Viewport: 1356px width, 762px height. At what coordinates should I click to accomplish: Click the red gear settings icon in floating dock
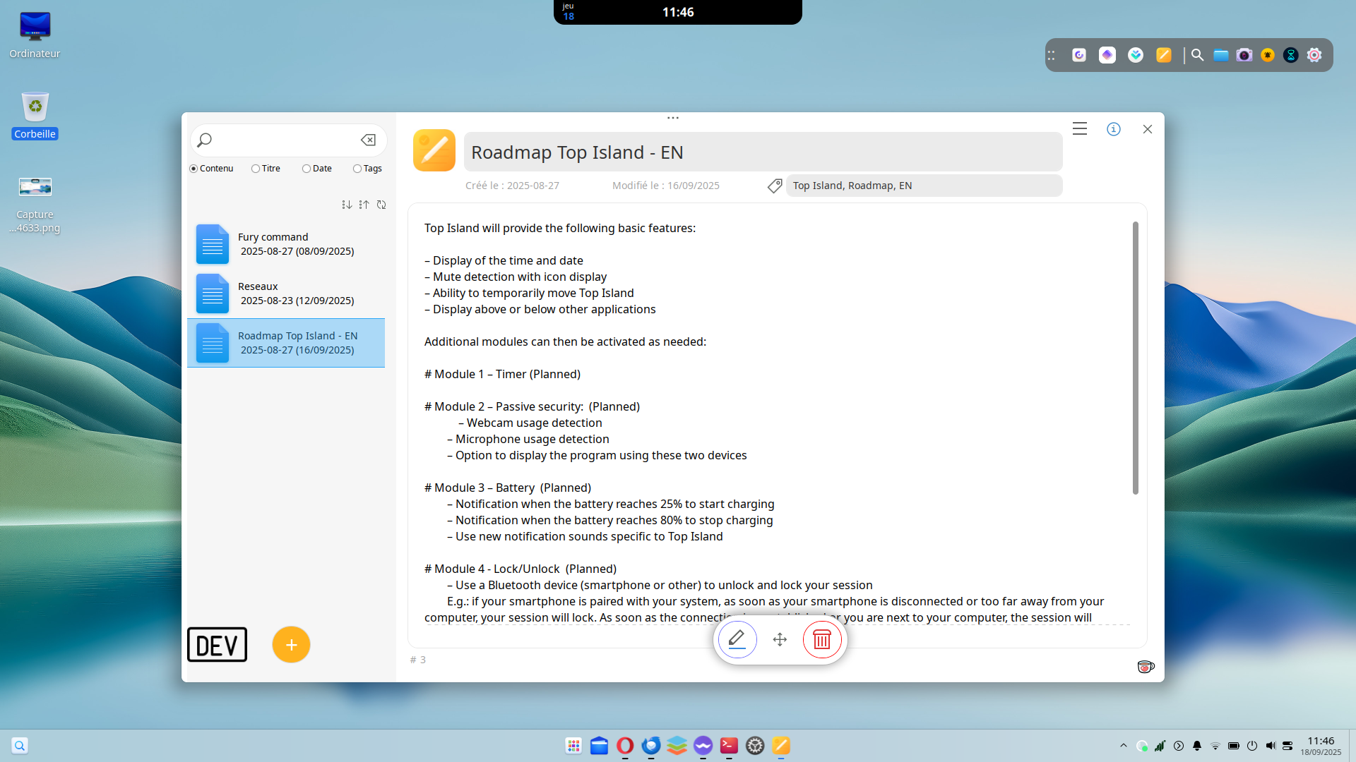tap(1314, 55)
